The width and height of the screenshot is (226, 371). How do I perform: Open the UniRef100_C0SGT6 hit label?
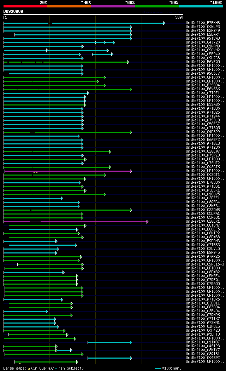pos(203,167)
